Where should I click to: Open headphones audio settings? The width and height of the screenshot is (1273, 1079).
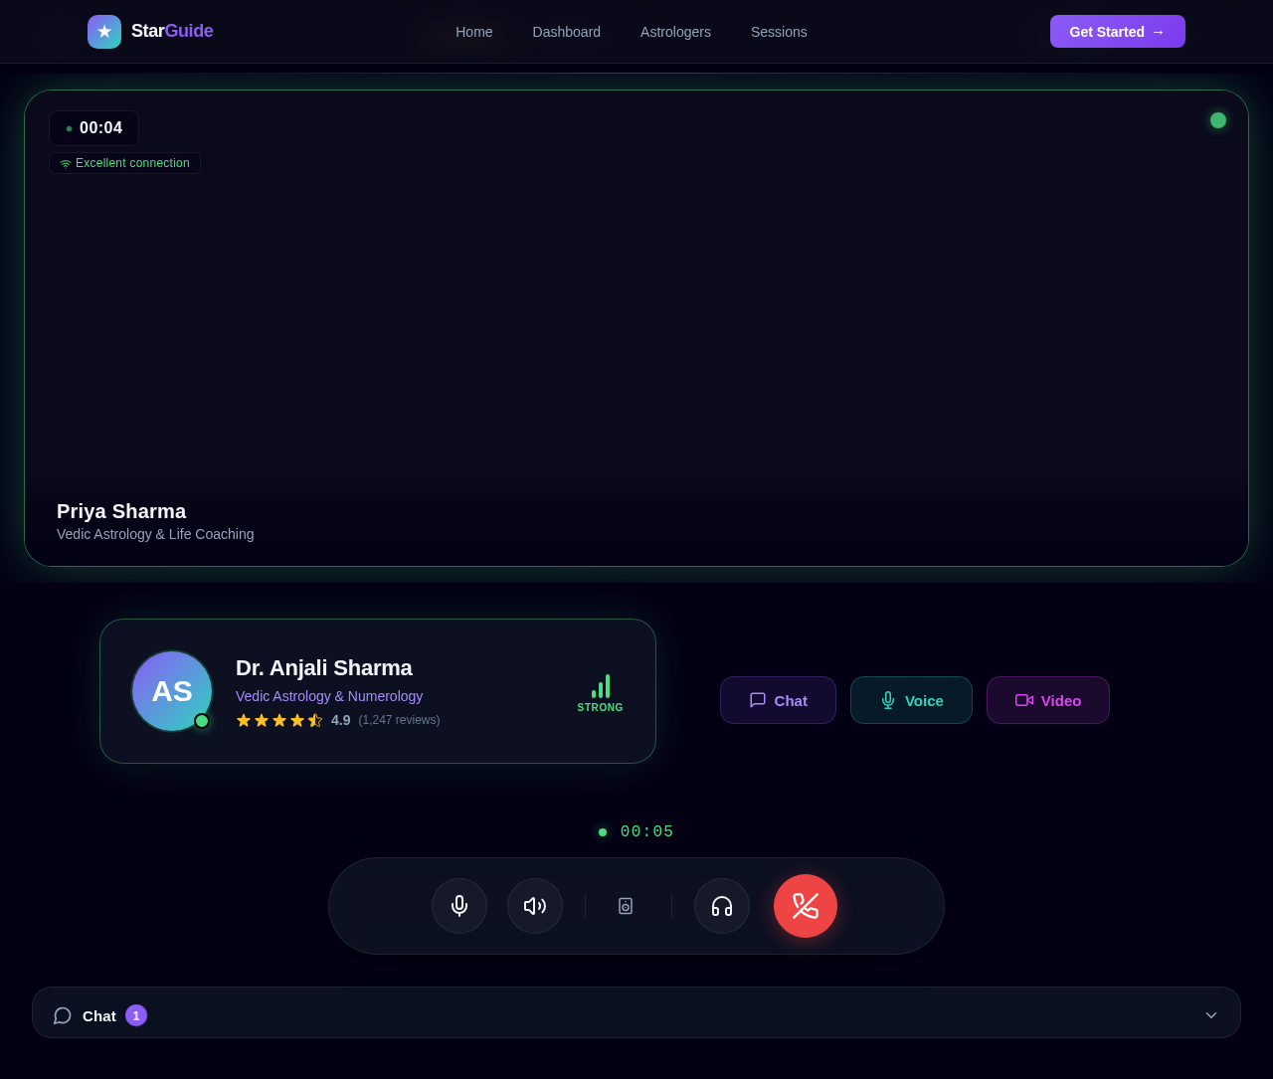click(722, 906)
